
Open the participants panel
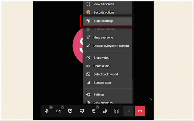pyautogui.click(x=105, y=111)
